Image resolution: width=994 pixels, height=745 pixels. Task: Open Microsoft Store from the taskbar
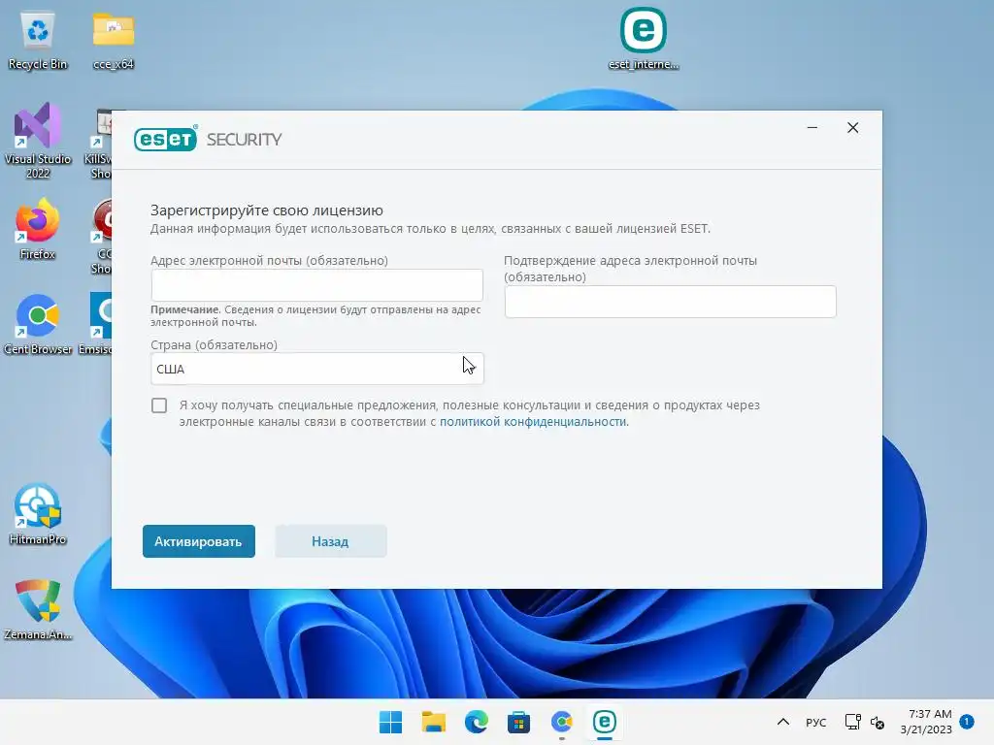pyautogui.click(x=518, y=722)
